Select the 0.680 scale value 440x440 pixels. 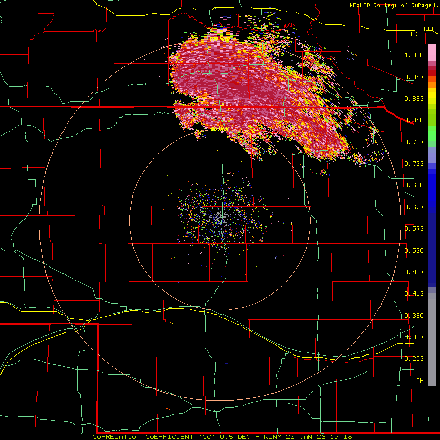click(414, 185)
